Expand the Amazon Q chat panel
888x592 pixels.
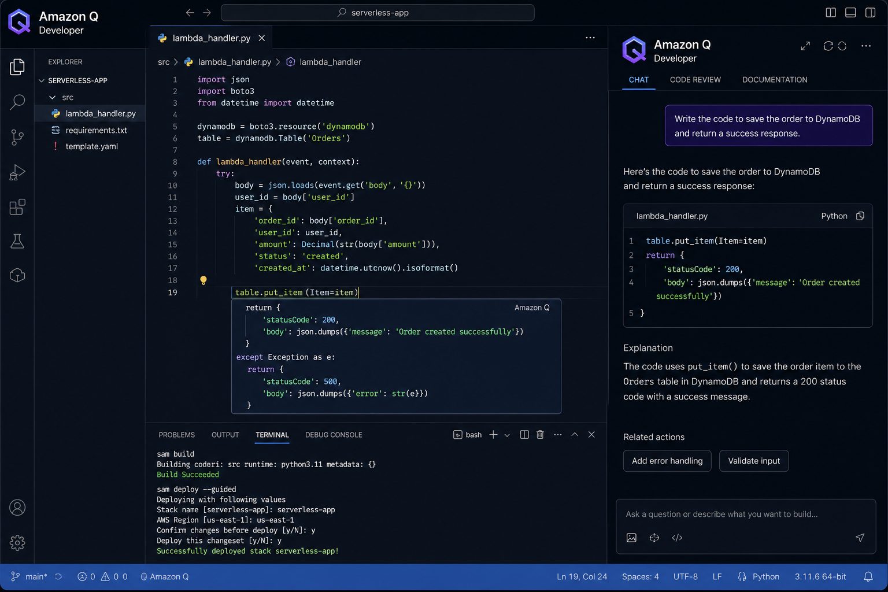tap(805, 46)
